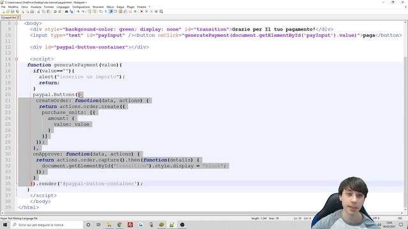Open Task View from the taskbar
The width and height of the screenshot is (408, 229).
pyautogui.click(x=98, y=225)
